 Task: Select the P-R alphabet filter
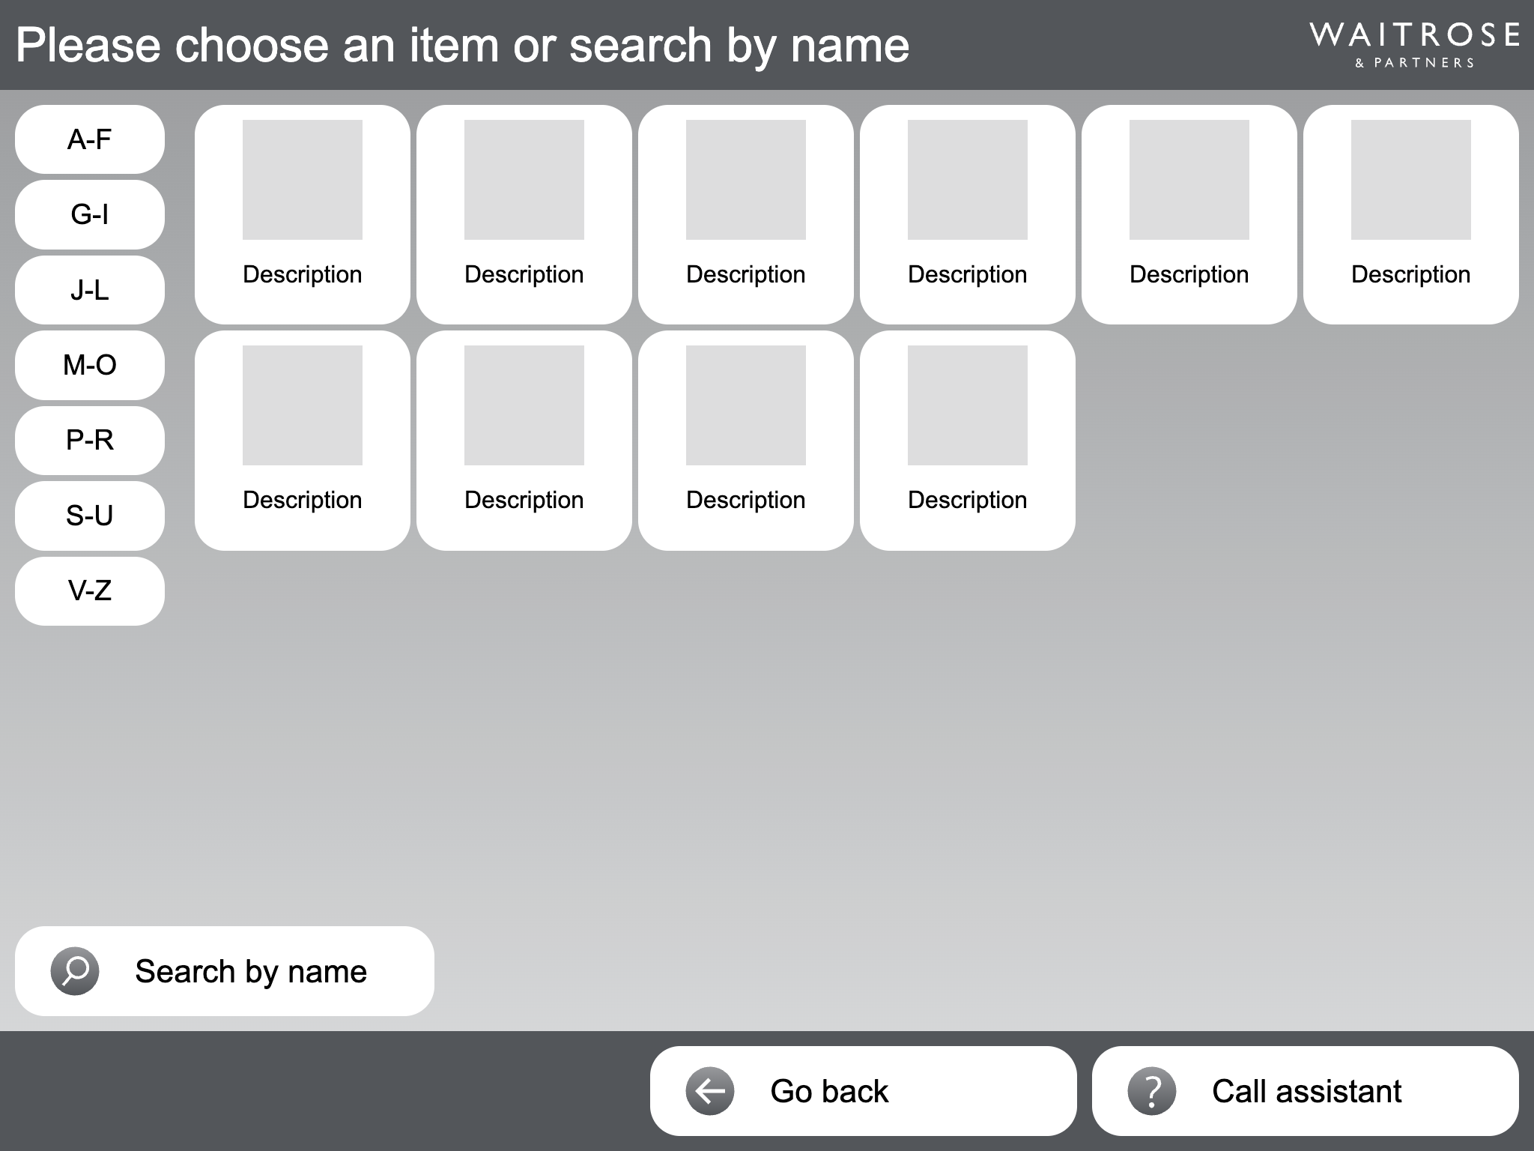click(x=90, y=440)
